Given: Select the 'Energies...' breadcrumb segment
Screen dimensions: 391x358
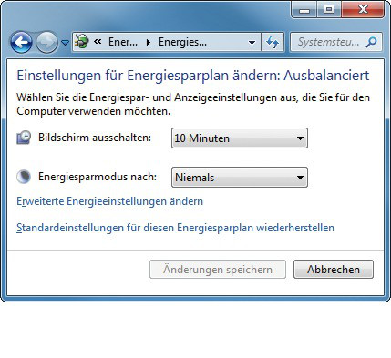Looking at the screenshot, I should [x=182, y=42].
